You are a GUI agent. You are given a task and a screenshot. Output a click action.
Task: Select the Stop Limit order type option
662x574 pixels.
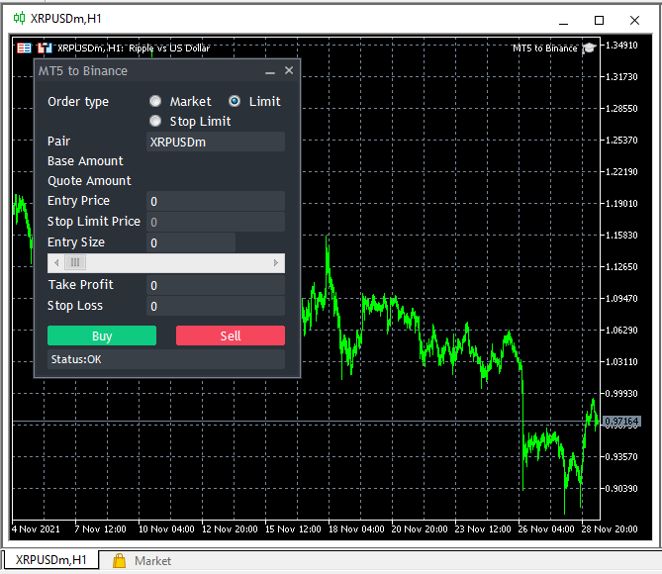click(x=155, y=121)
